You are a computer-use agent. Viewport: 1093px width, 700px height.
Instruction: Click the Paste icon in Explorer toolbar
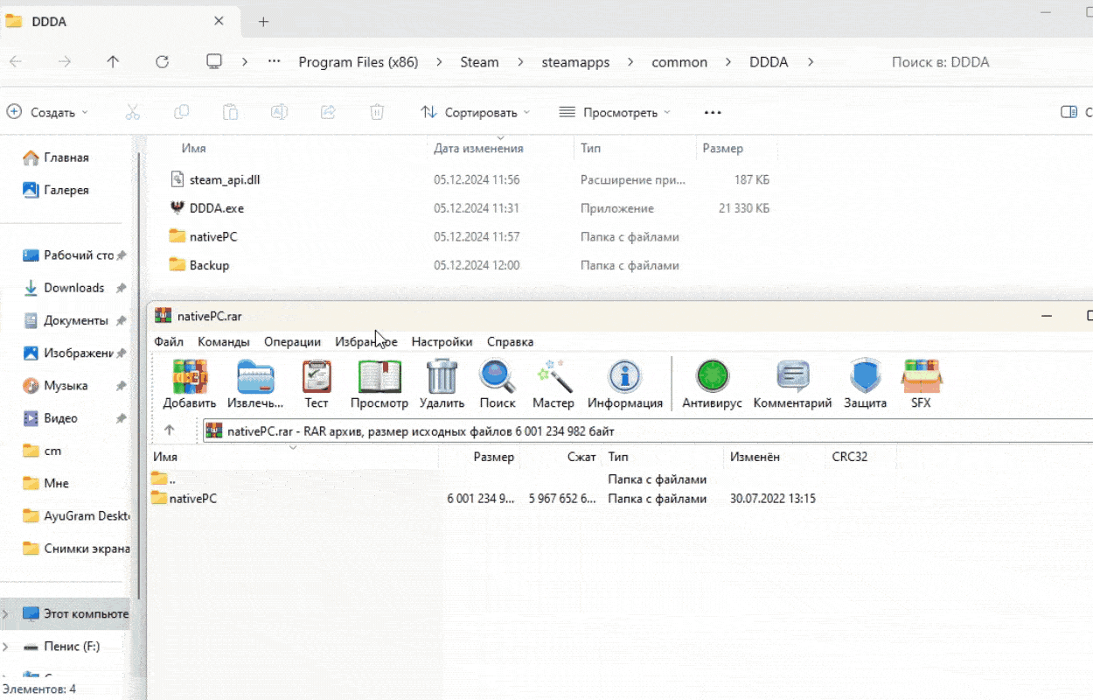(x=231, y=112)
